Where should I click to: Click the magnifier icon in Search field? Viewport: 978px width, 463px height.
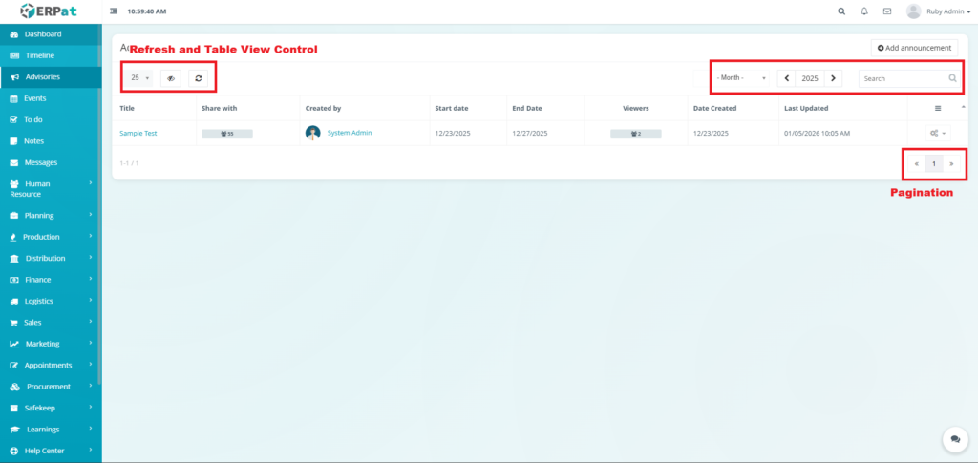(x=952, y=78)
